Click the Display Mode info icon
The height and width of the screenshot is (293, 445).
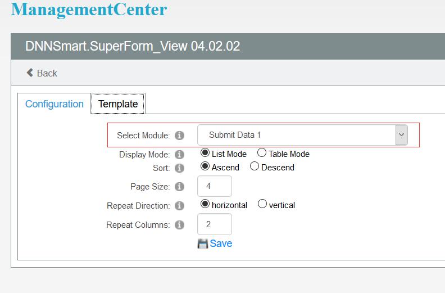[179, 155]
